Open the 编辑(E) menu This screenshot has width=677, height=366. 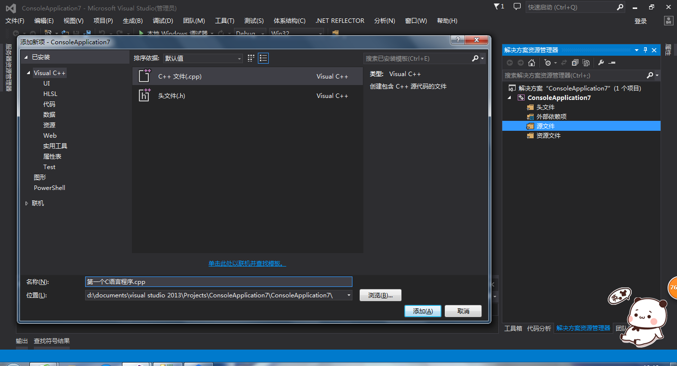pyautogui.click(x=44, y=20)
